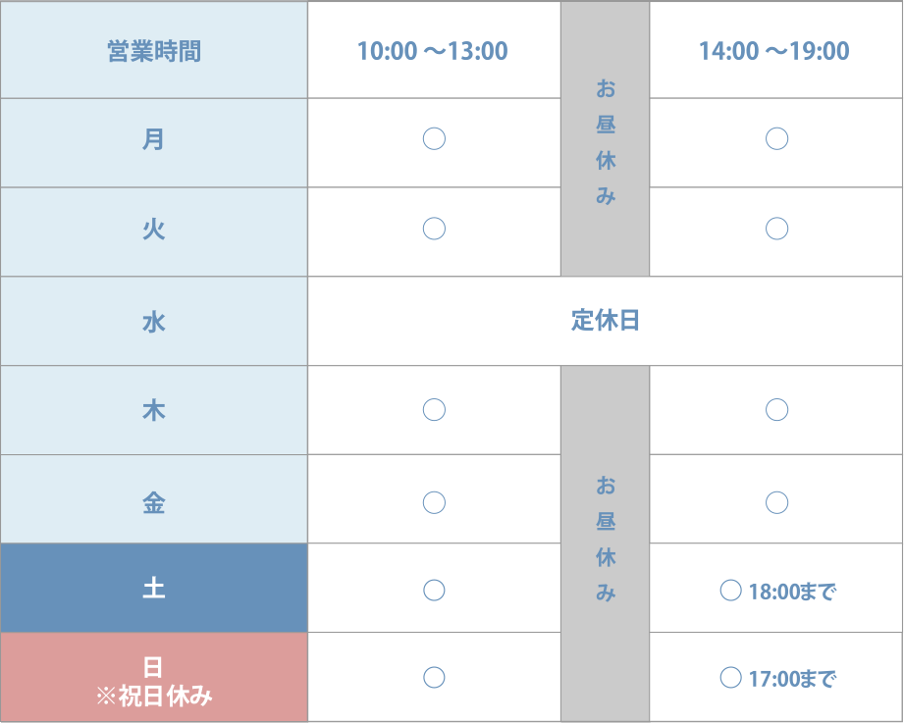Click the Friday afternoon circle

point(776,502)
